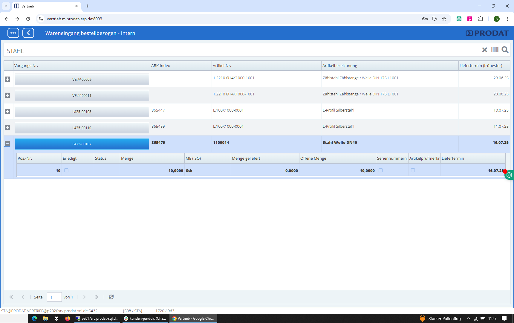Screen dimensions: 514x323
Task: Sort by Liefertermin (frühester) column header
Action: click(481, 66)
